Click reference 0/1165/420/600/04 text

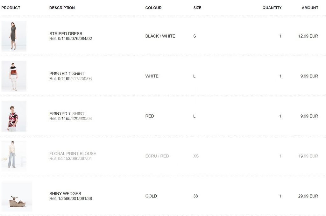71,119
